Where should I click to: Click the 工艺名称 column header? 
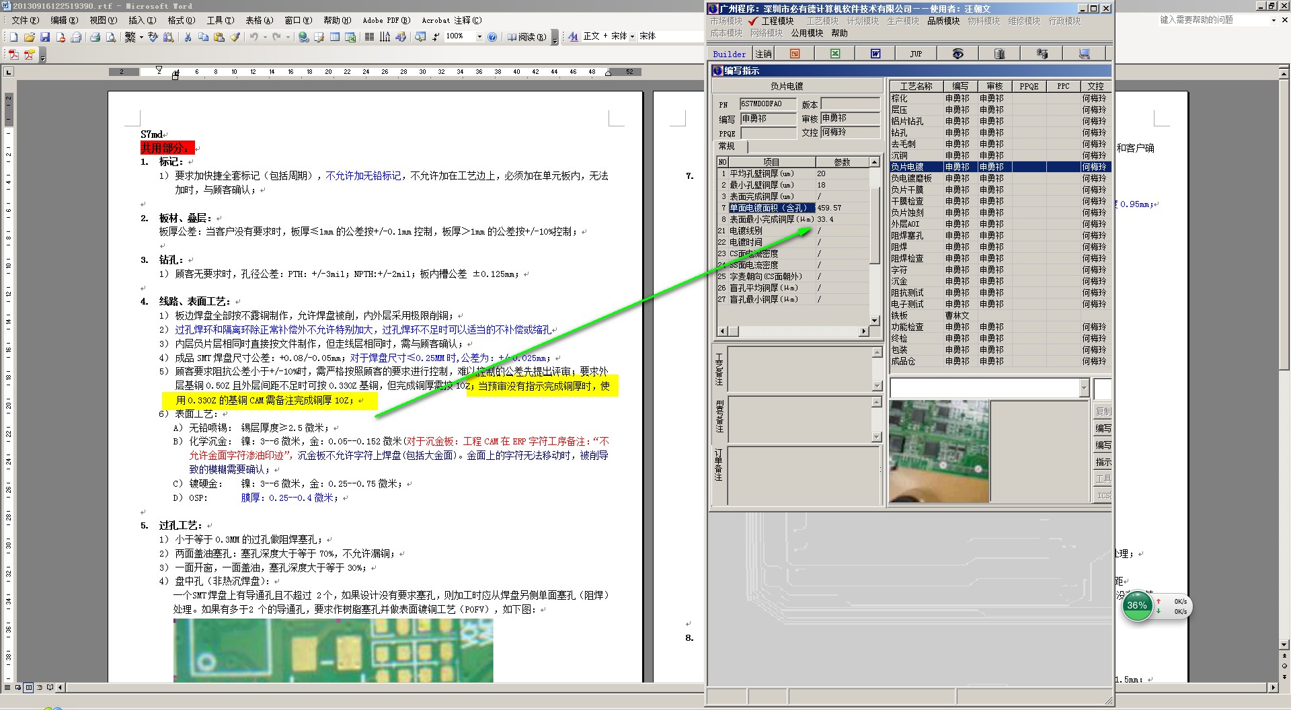point(916,86)
